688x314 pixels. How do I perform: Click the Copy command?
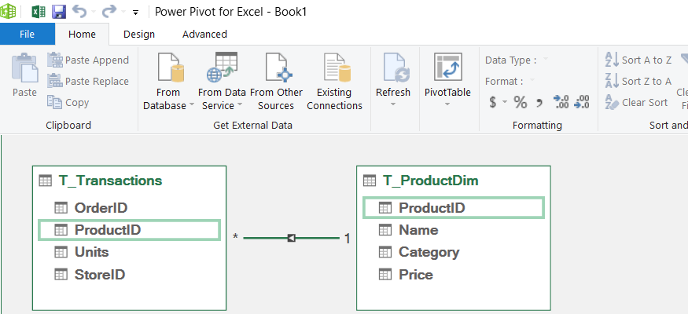pos(68,103)
